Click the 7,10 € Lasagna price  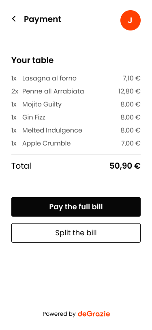tap(132, 78)
